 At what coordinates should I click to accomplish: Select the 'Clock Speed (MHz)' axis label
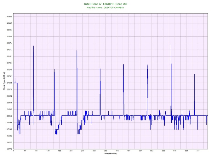point(4,81)
